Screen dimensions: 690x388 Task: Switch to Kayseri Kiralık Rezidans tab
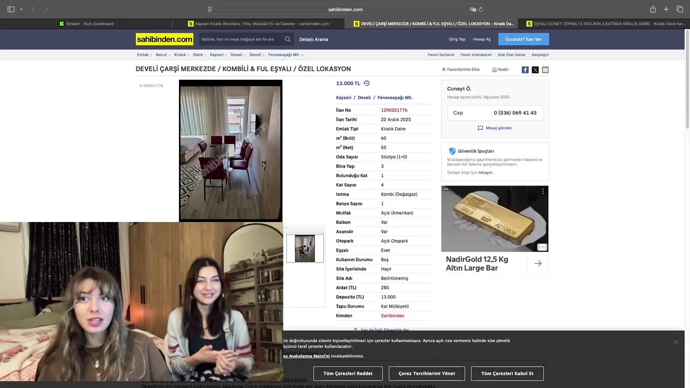[x=258, y=24]
